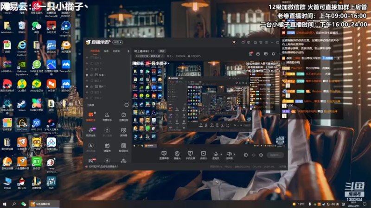Open the hamburger menu in companion title bar
Screen dimensions: 371x208
pos(266,43)
